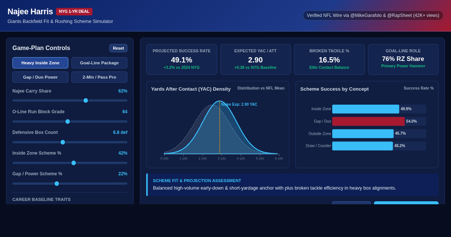Screen dimensions: 451x237
Task: Click the Inside Zone Scheme % slider handle
Action: 74,163
